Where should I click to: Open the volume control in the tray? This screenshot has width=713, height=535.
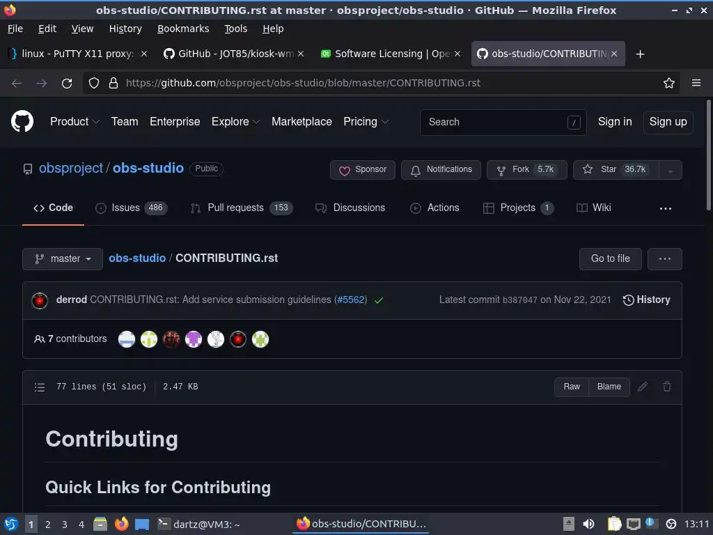588,524
